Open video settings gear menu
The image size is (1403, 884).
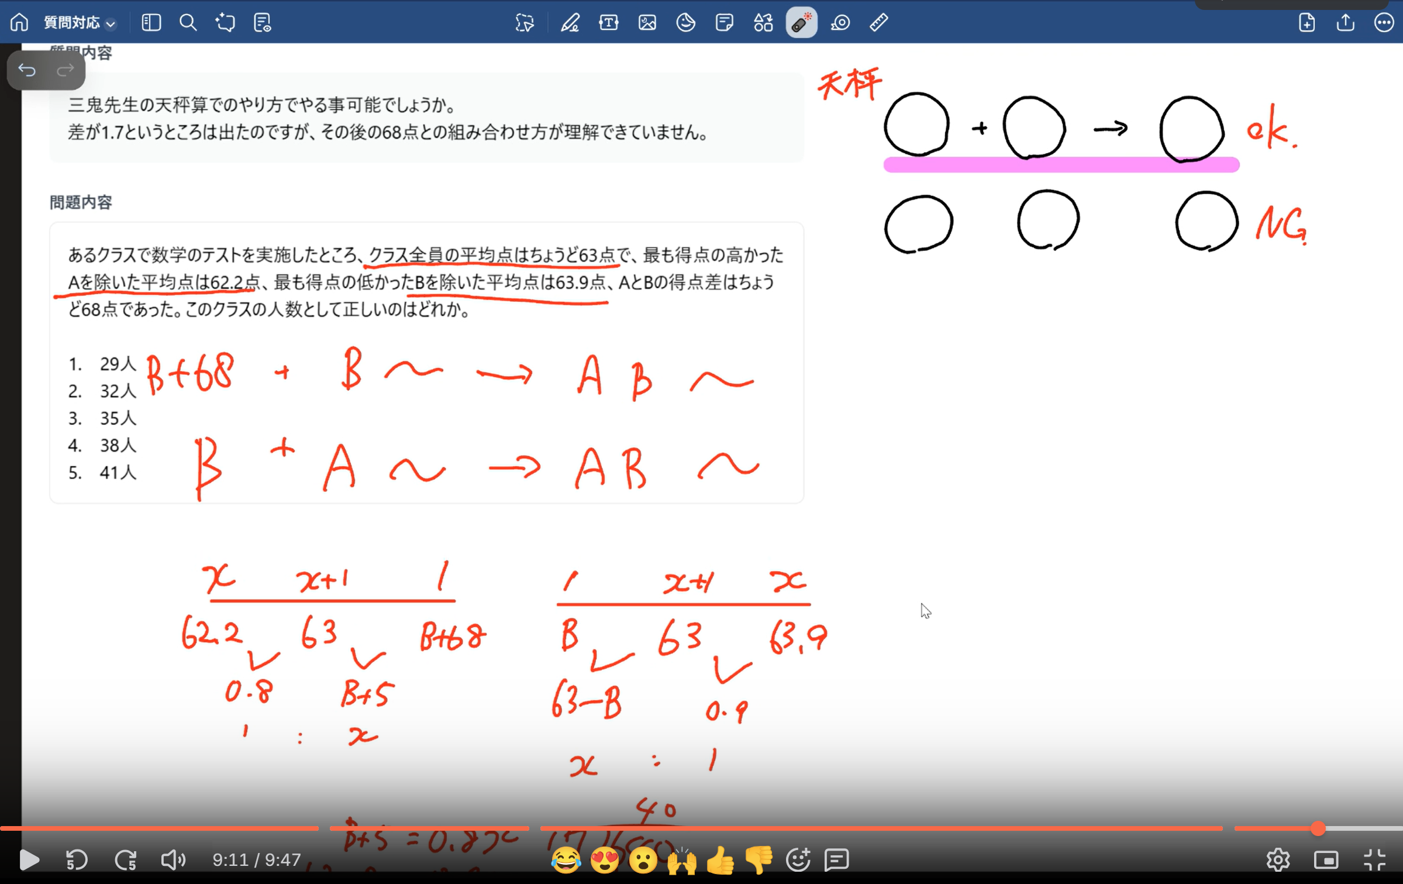(x=1278, y=860)
